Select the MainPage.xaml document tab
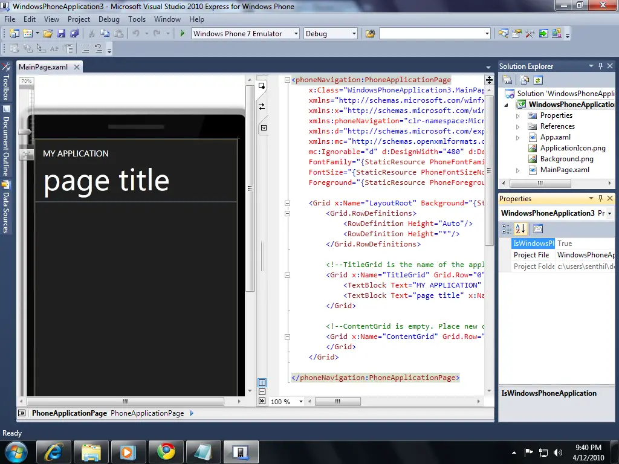This screenshot has width=619, height=464. 43,67
